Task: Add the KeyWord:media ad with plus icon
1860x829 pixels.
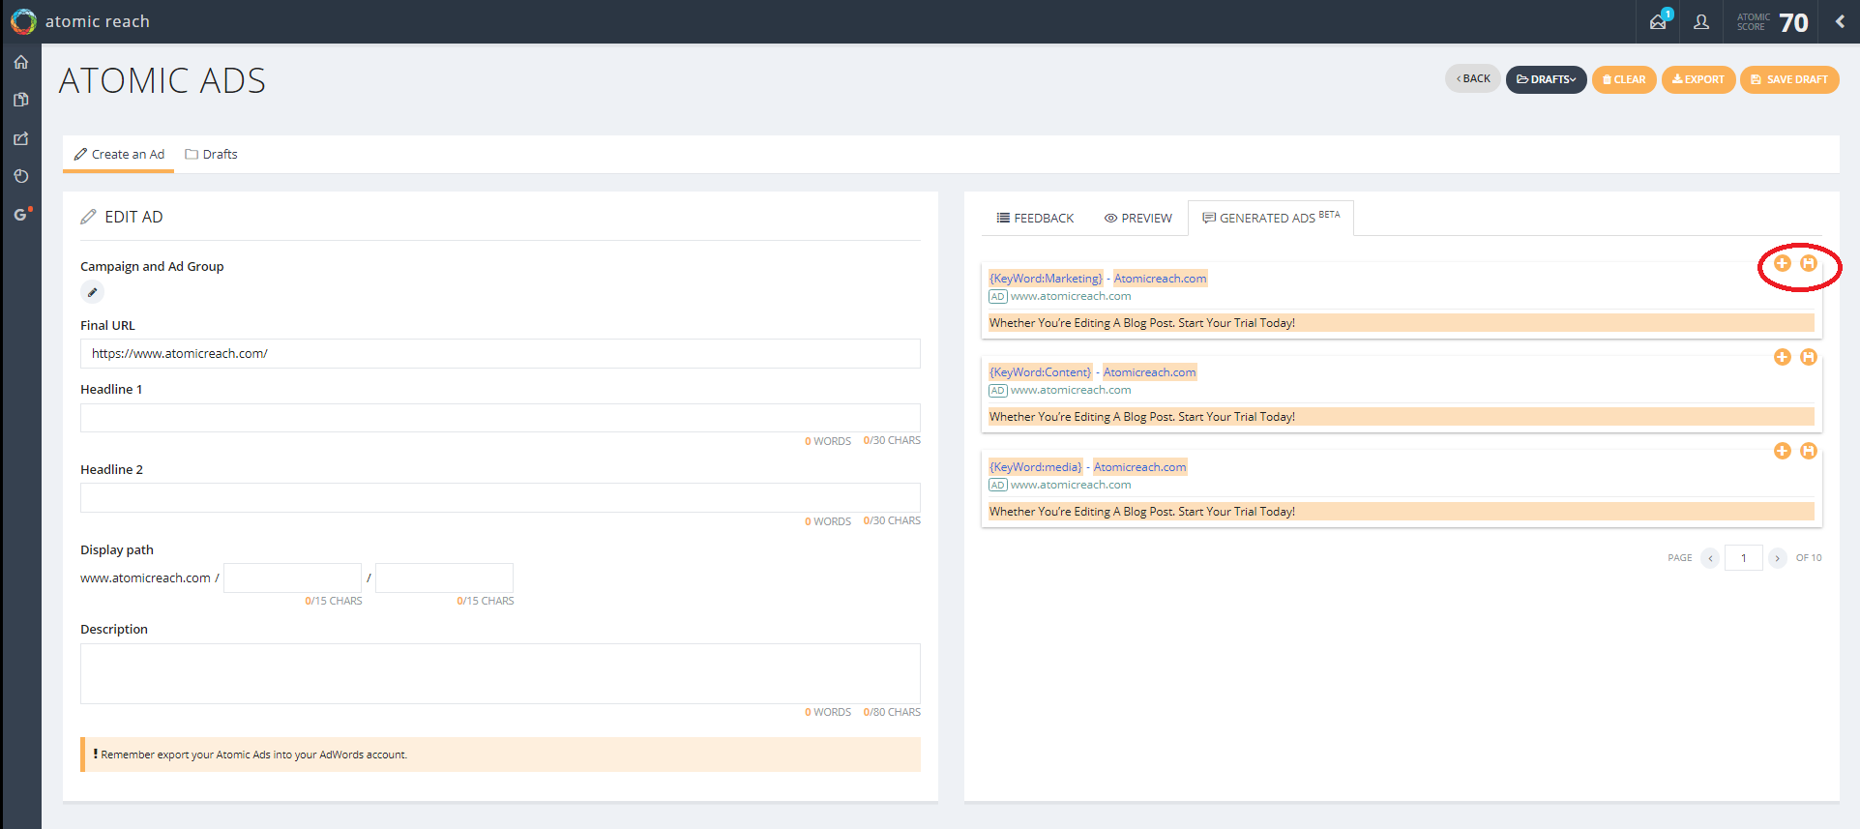Action: 1783,451
